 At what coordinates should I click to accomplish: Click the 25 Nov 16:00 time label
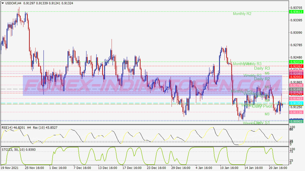(x=34, y=168)
